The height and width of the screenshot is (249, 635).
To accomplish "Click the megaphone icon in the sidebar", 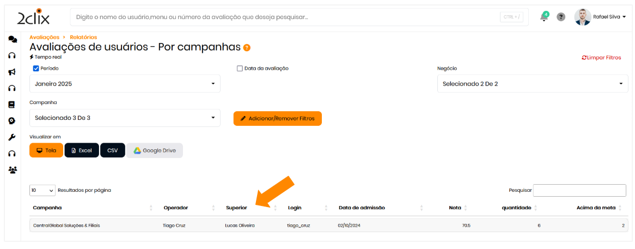I will click(x=12, y=72).
